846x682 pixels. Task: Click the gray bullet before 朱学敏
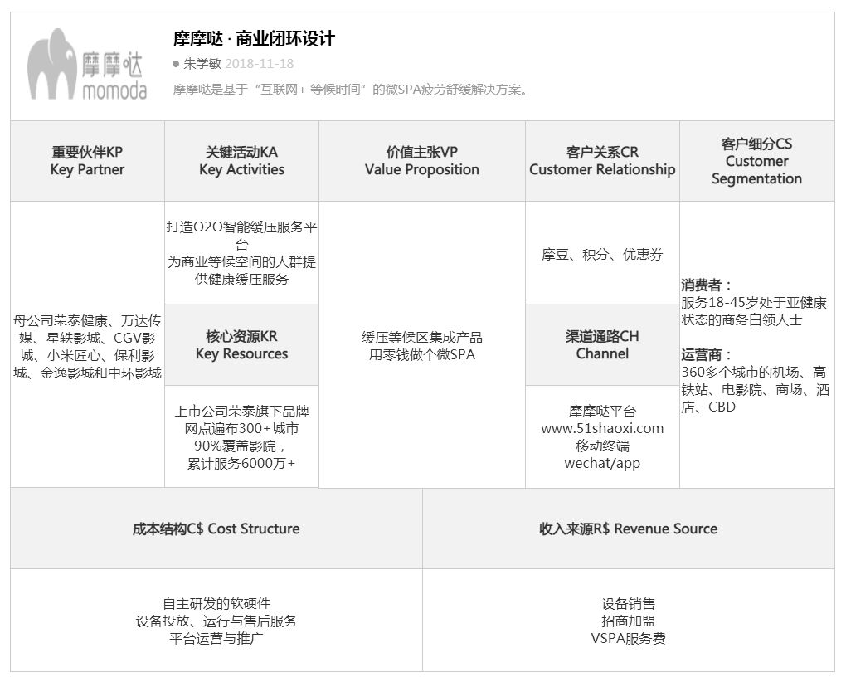pos(176,64)
